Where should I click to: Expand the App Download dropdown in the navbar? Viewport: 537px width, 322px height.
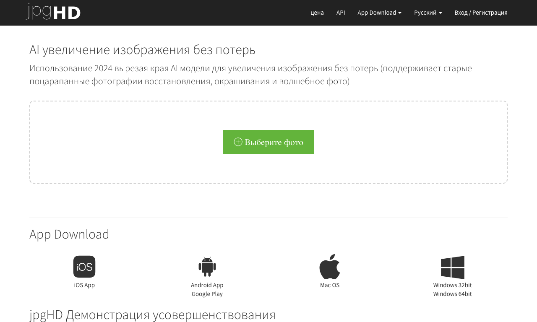click(379, 13)
